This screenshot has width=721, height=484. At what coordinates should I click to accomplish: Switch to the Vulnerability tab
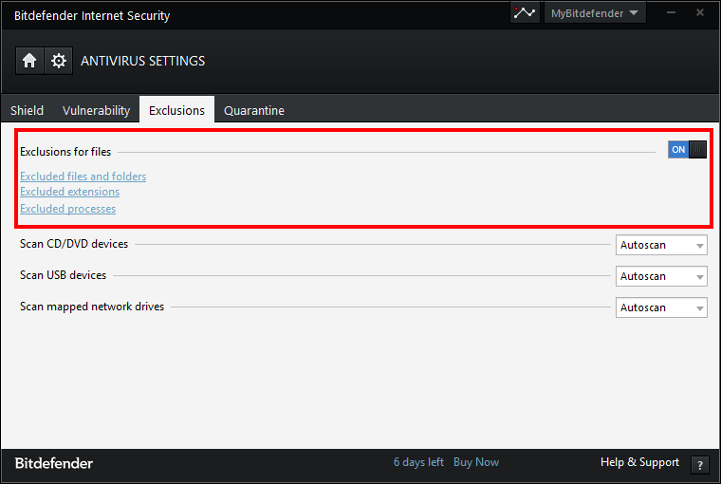pyautogui.click(x=96, y=110)
